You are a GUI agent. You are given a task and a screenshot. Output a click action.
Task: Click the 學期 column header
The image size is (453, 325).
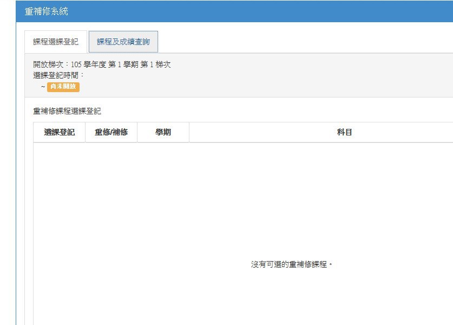tap(163, 132)
